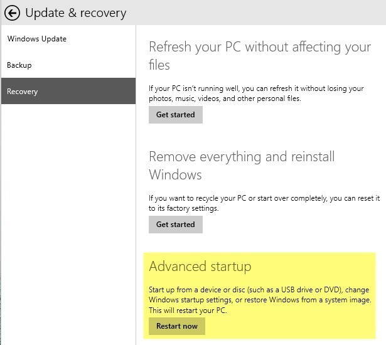Click the Remove everything and reinstall Windows heading
Viewport: 386px width, 345px height.
(x=242, y=157)
